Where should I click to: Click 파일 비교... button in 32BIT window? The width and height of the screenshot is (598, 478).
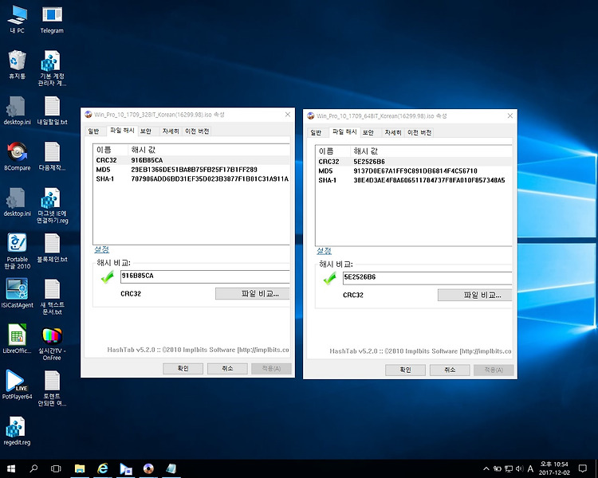(253, 293)
